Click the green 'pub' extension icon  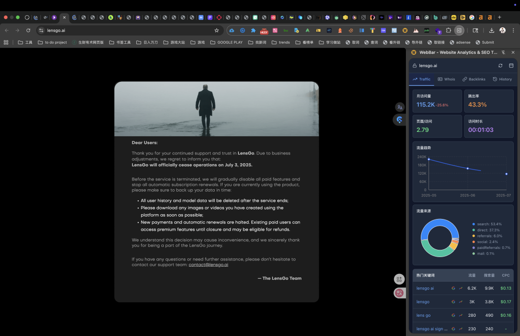[x=427, y=30]
